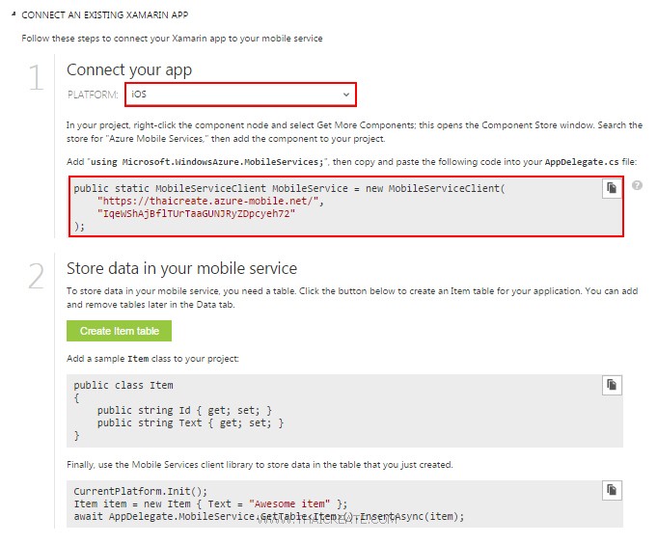Collapse the Connect an Existing Xamarin App section

click(x=14, y=14)
